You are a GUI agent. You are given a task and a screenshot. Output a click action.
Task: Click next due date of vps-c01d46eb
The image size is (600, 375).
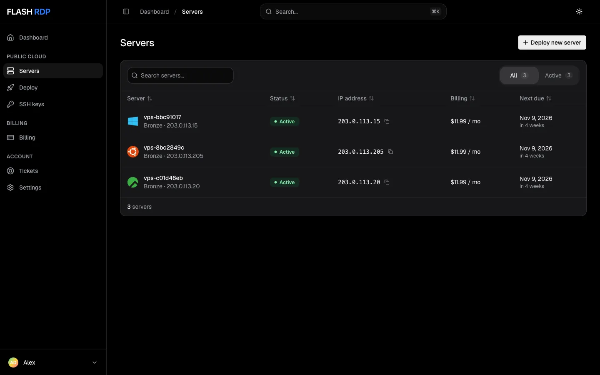(x=536, y=179)
